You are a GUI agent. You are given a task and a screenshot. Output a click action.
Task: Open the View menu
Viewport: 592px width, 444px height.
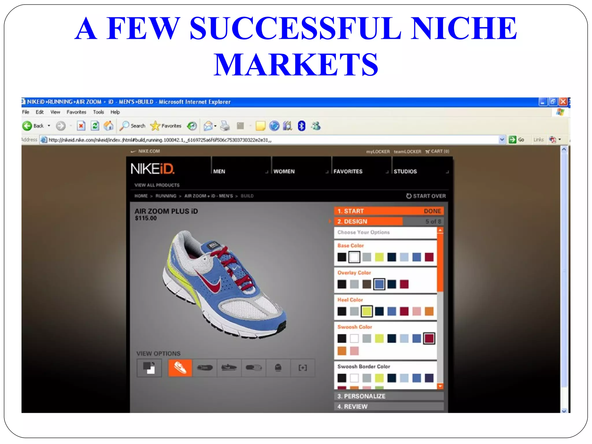[55, 112]
